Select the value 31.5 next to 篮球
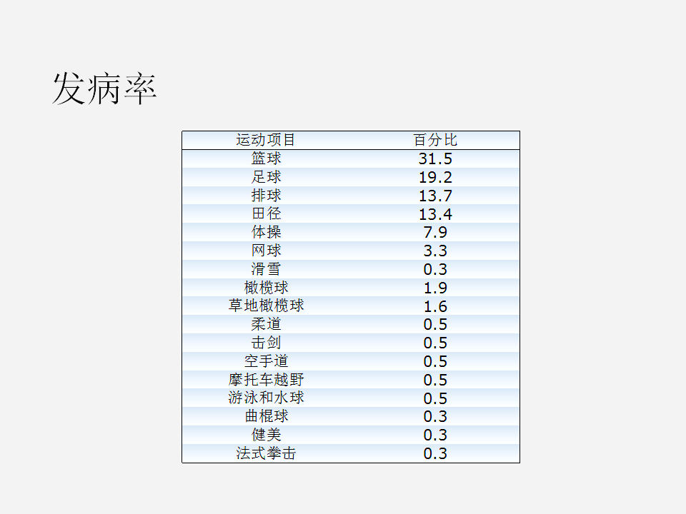The image size is (686, 514). (437, 158)
